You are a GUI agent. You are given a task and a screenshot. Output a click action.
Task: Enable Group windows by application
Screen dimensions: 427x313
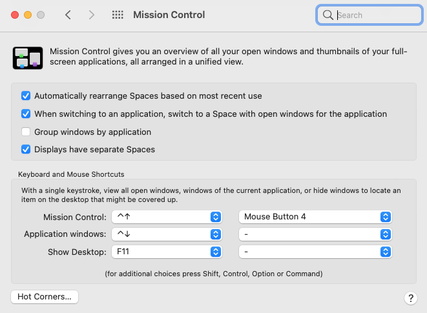point(26,132)
